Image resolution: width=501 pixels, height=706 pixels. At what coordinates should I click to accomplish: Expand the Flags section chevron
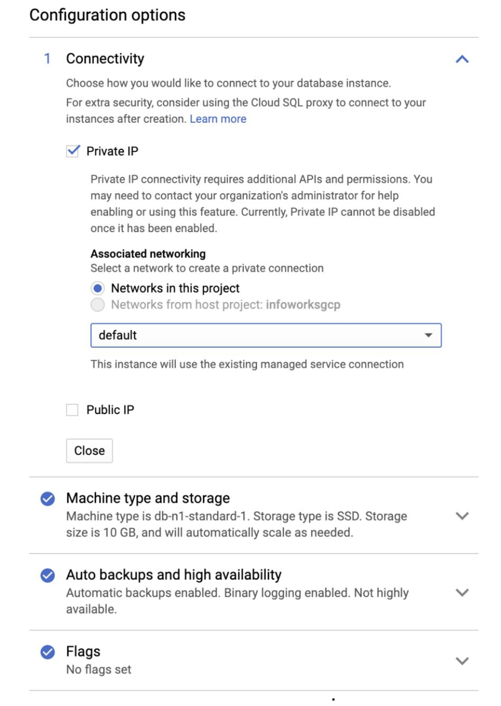coord(462,661)
